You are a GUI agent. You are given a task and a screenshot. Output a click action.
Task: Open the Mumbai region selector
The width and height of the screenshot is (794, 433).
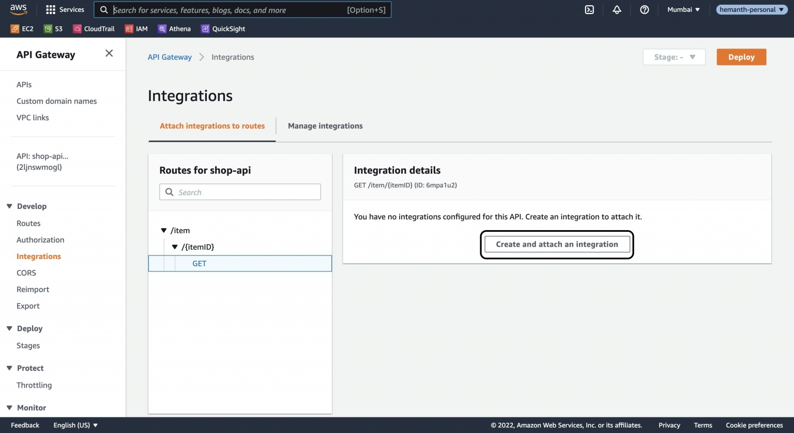(x=682, y=9)
